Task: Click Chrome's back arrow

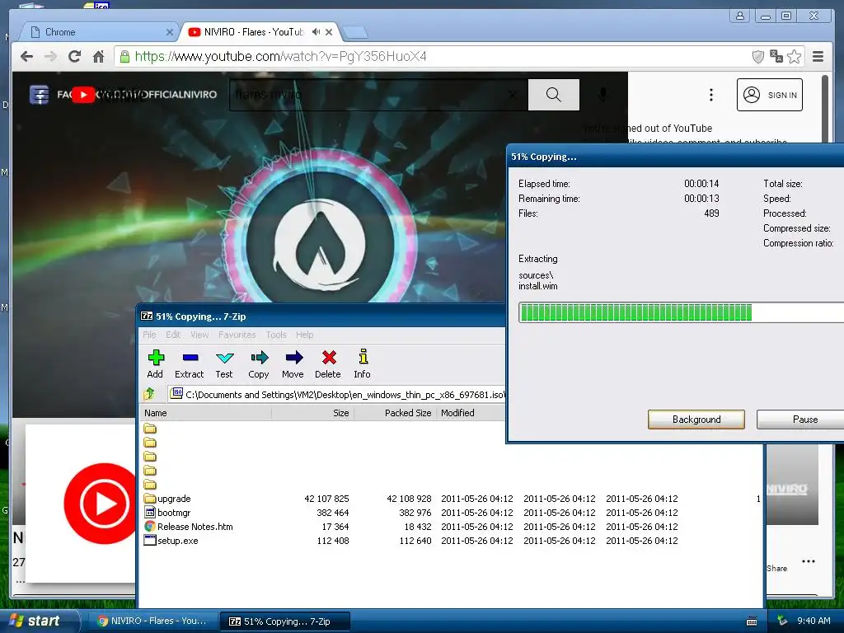Action: [x=26, y=57]
